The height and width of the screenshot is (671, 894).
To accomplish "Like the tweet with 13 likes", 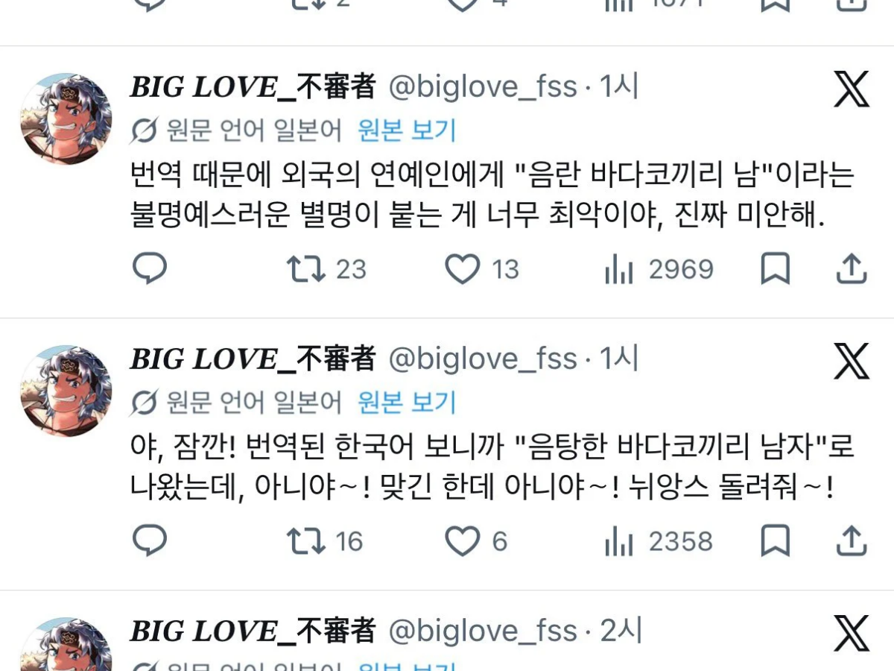I will pos(482,269).
